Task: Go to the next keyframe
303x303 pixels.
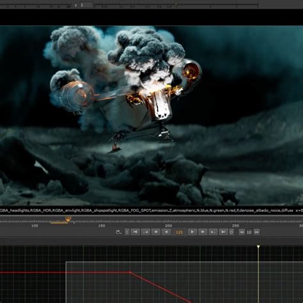Action: [x=213, y=232]
